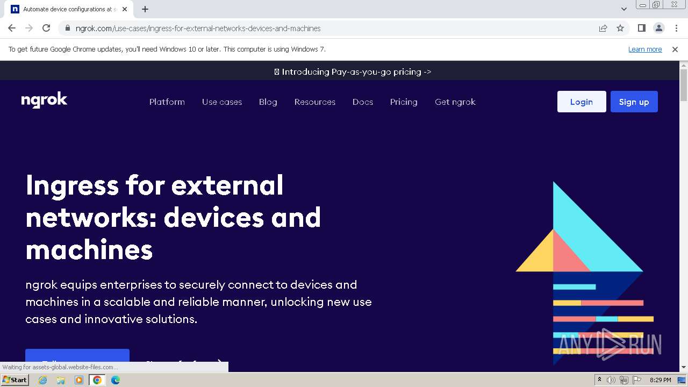Viewport: 688px width, 387px height.
Task: Show hidden system tray icons
Action: (599, 380)
